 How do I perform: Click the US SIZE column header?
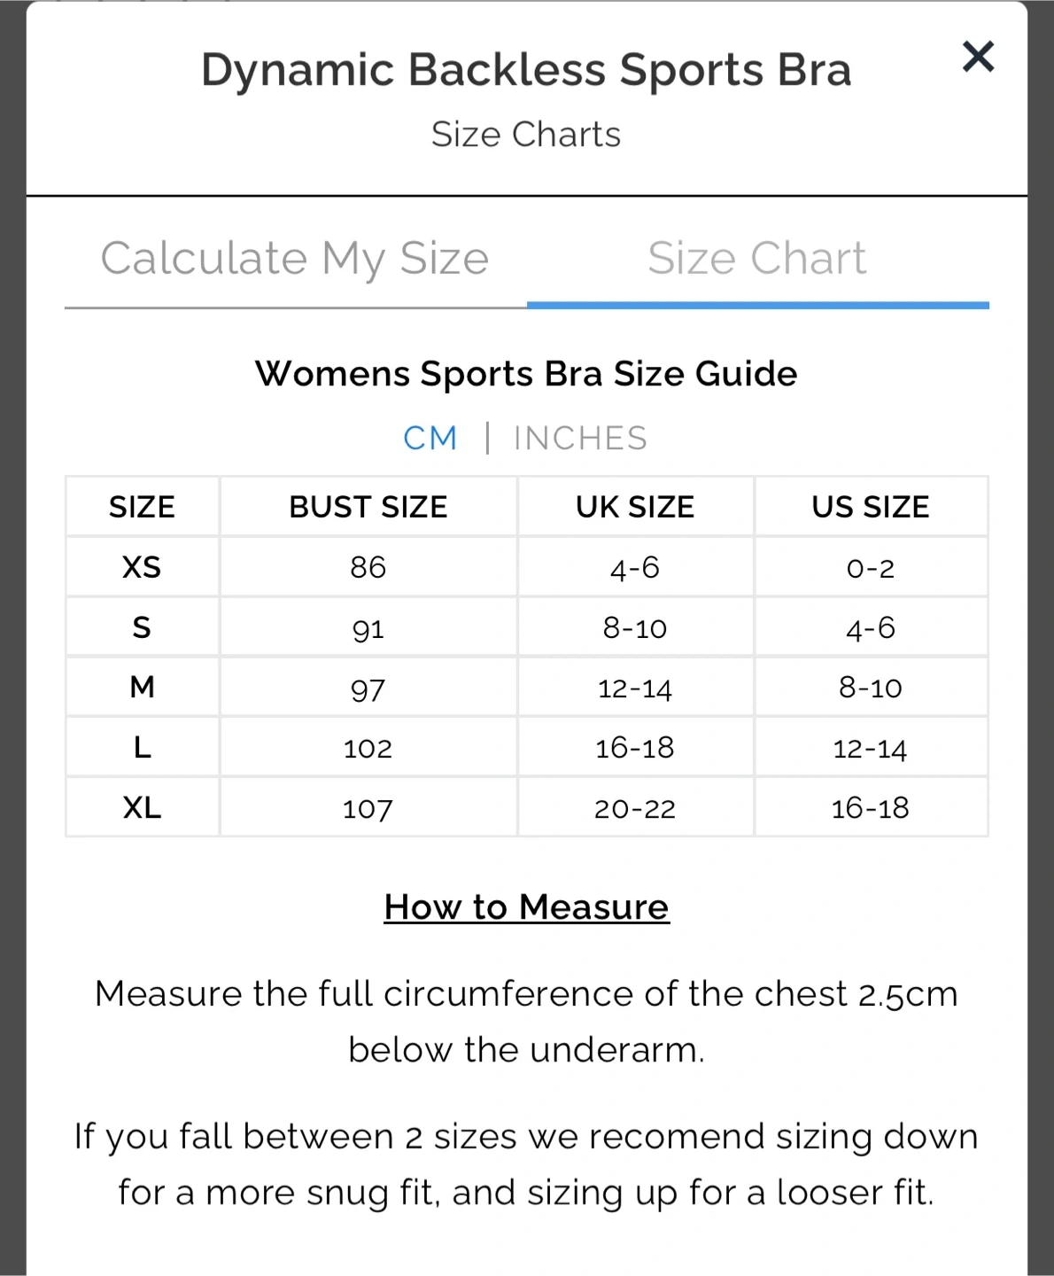tap(871, 507)
